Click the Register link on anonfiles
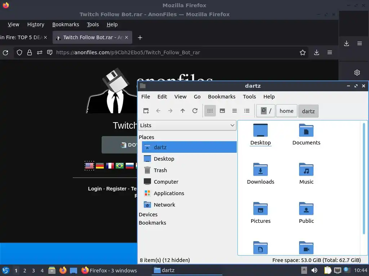 click(116, 189)
